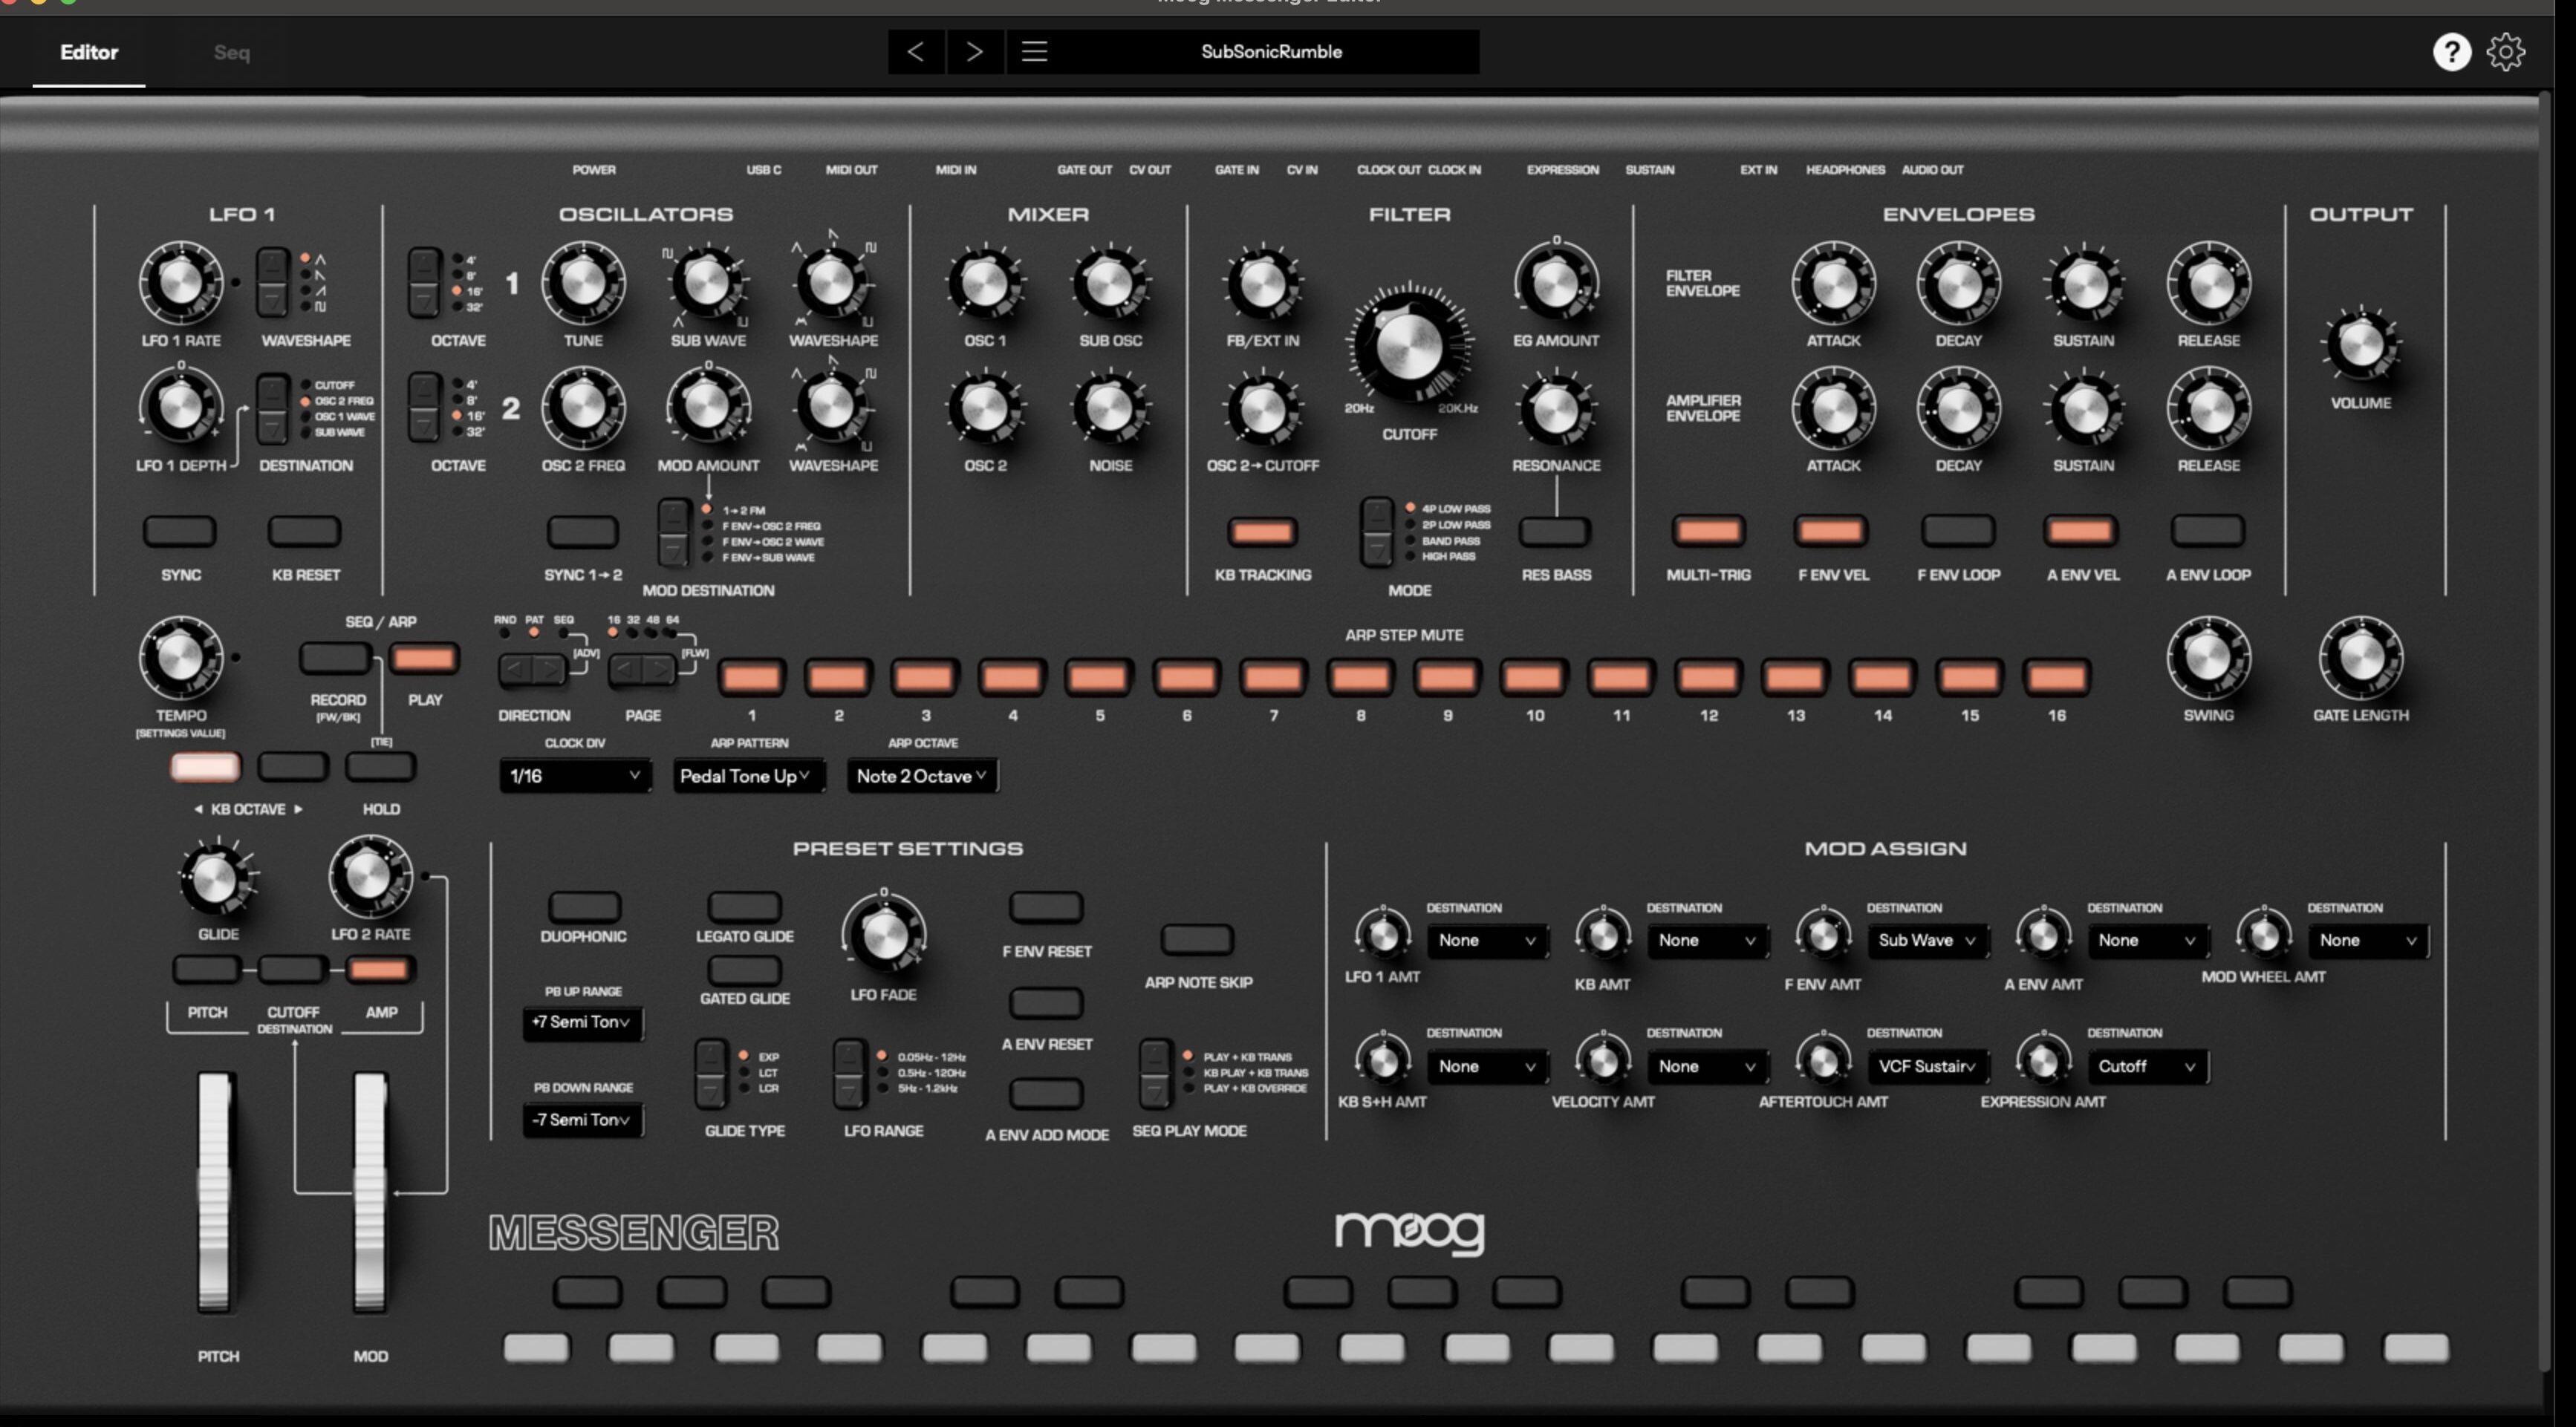Viewport: 2576px width, 1427px height.
Task: Open the preset browser hamburger icon
Action: coord(1035,52)
